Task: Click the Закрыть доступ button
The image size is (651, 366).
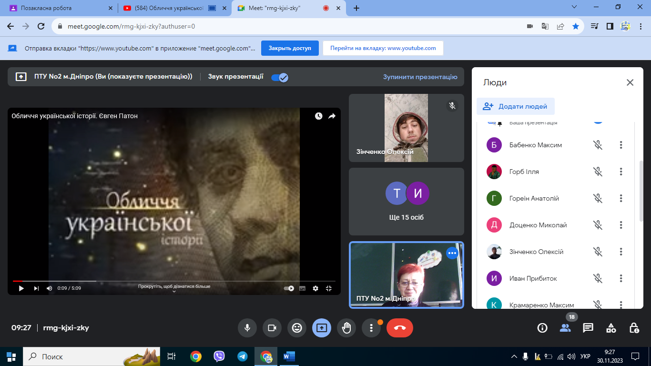Action: tap(290, 48)
